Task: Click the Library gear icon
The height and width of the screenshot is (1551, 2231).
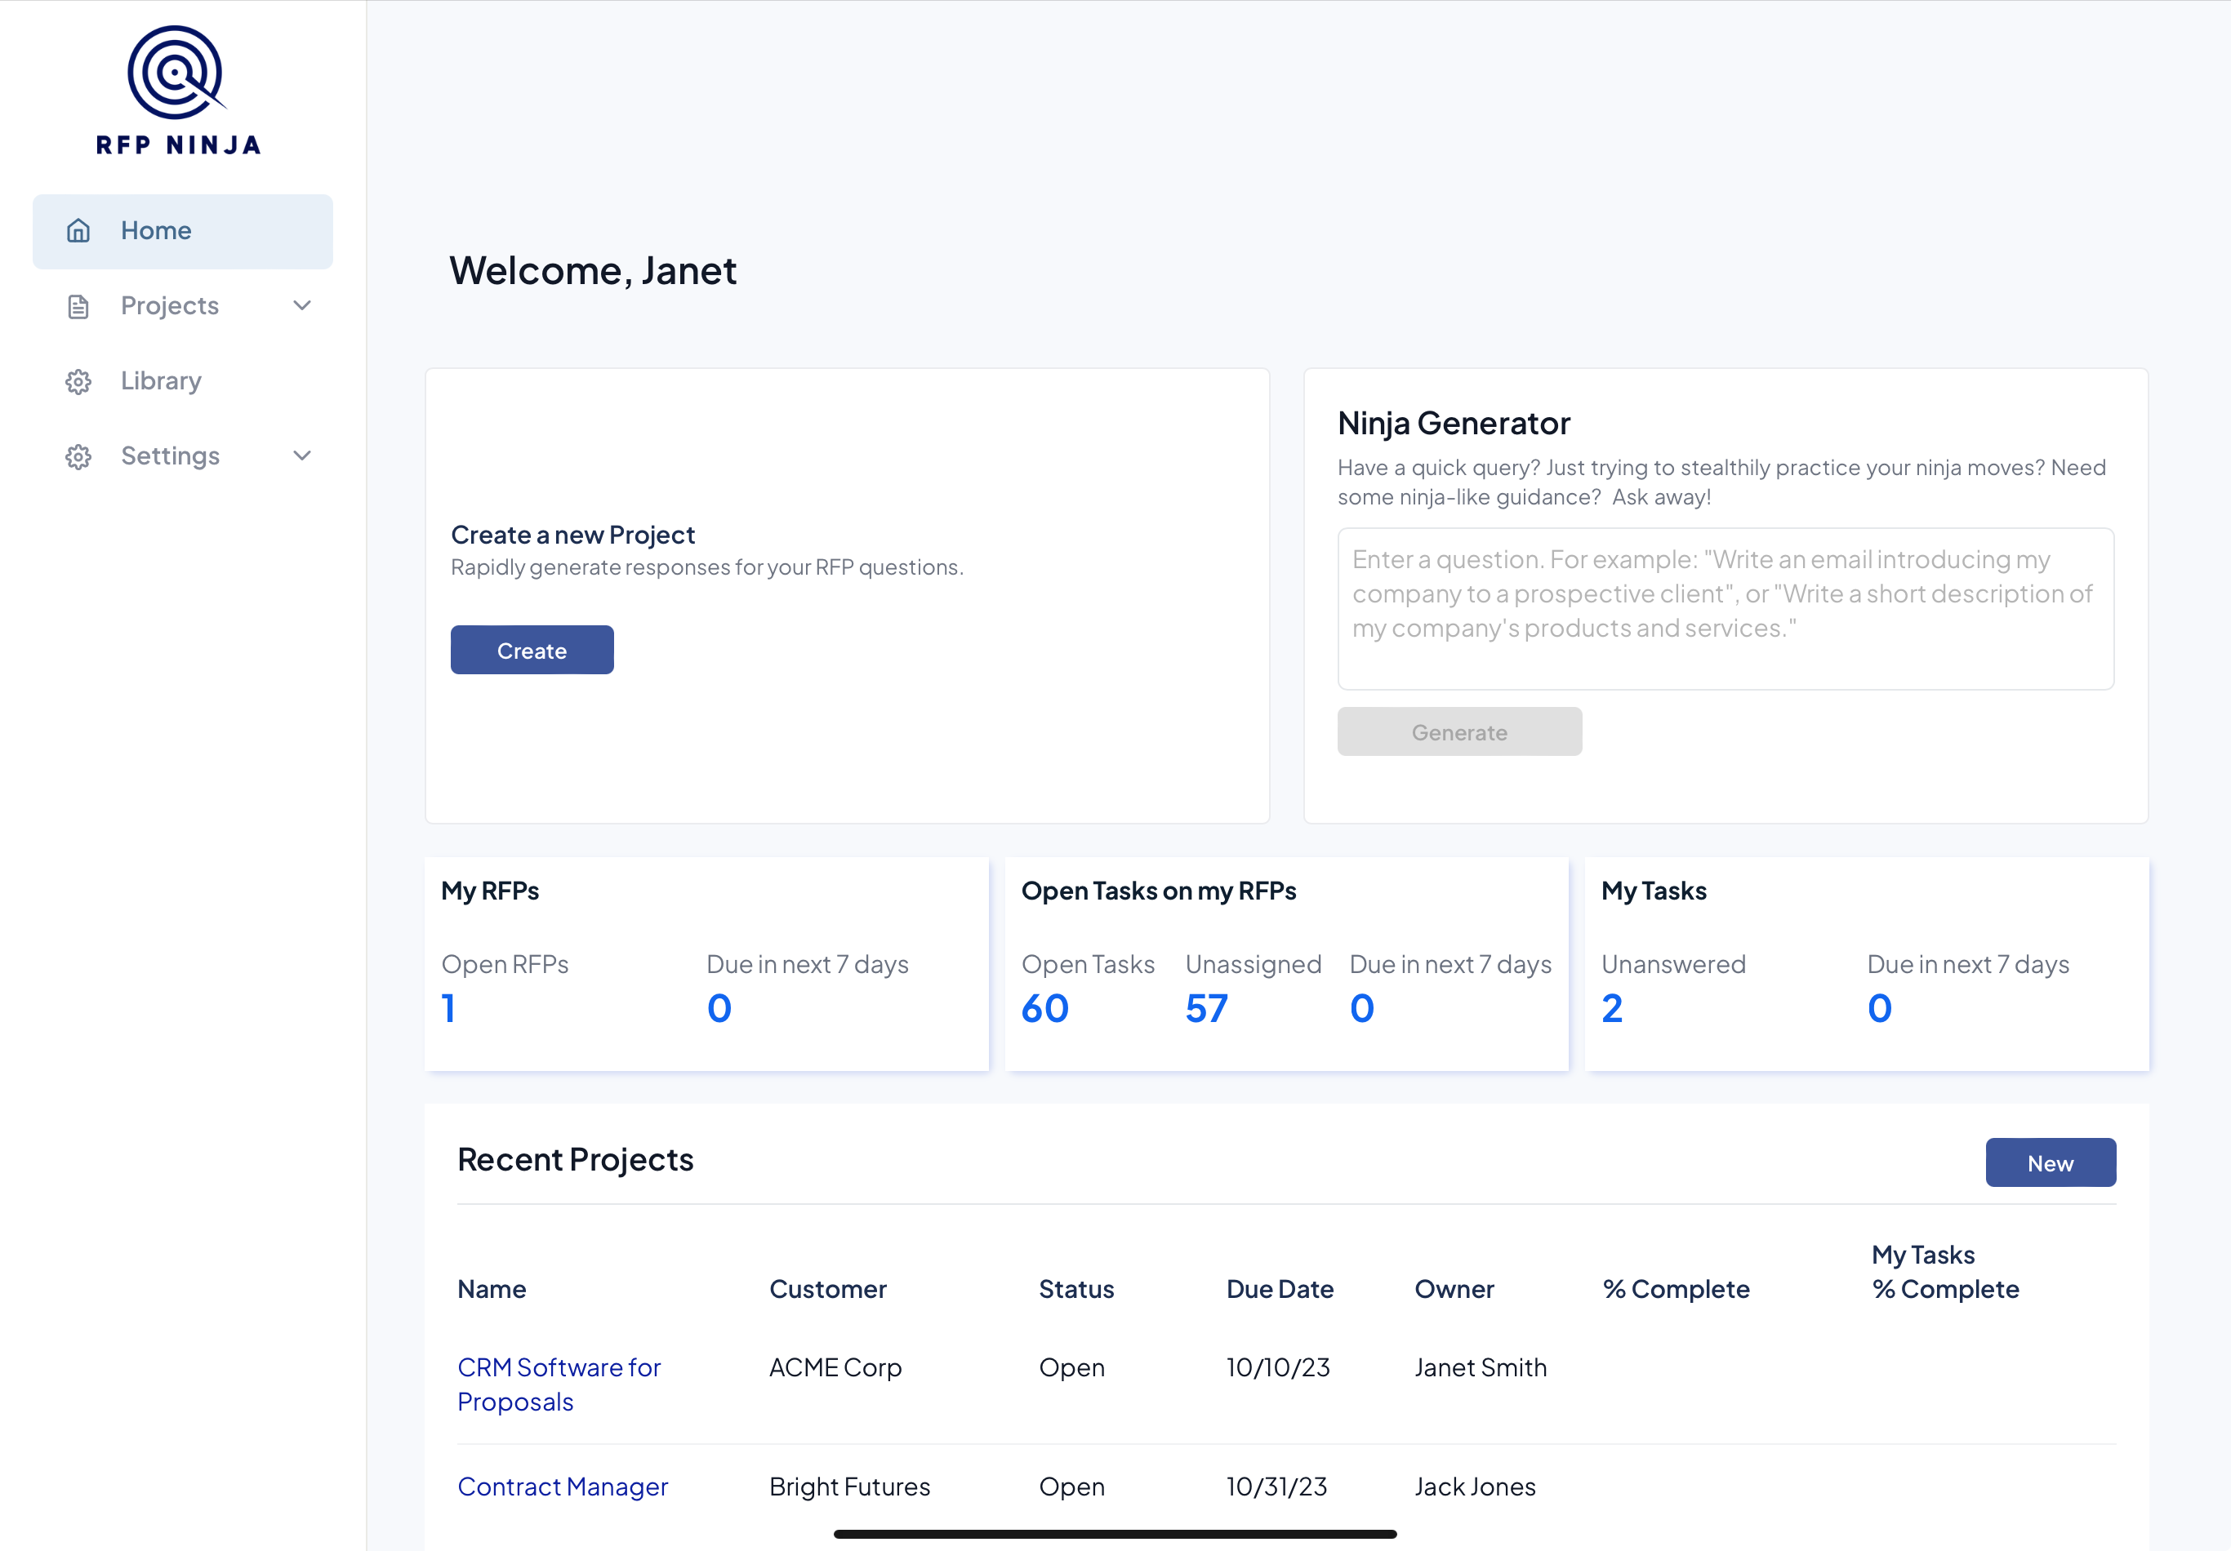Action: pyautogui.click(x=78, y=380)
